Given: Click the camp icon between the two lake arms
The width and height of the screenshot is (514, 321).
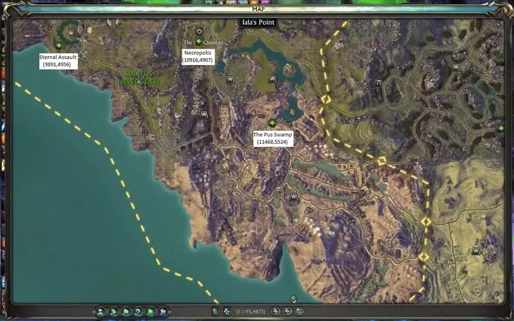Looking at the screenshot, I should 272,79.
